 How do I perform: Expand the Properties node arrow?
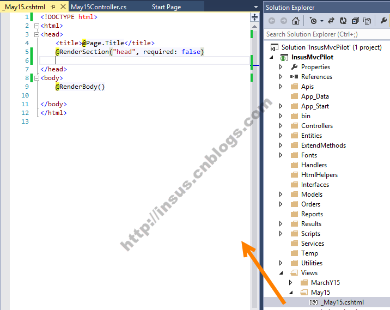pos(281,67)
